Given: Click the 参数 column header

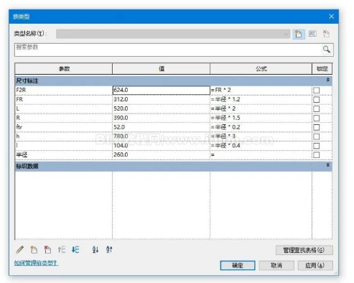Looking at the screenshot, I should click(x=64, y=69).
